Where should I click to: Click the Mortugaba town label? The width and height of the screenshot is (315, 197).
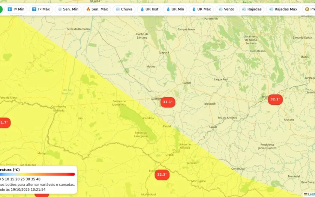(198, 181)
